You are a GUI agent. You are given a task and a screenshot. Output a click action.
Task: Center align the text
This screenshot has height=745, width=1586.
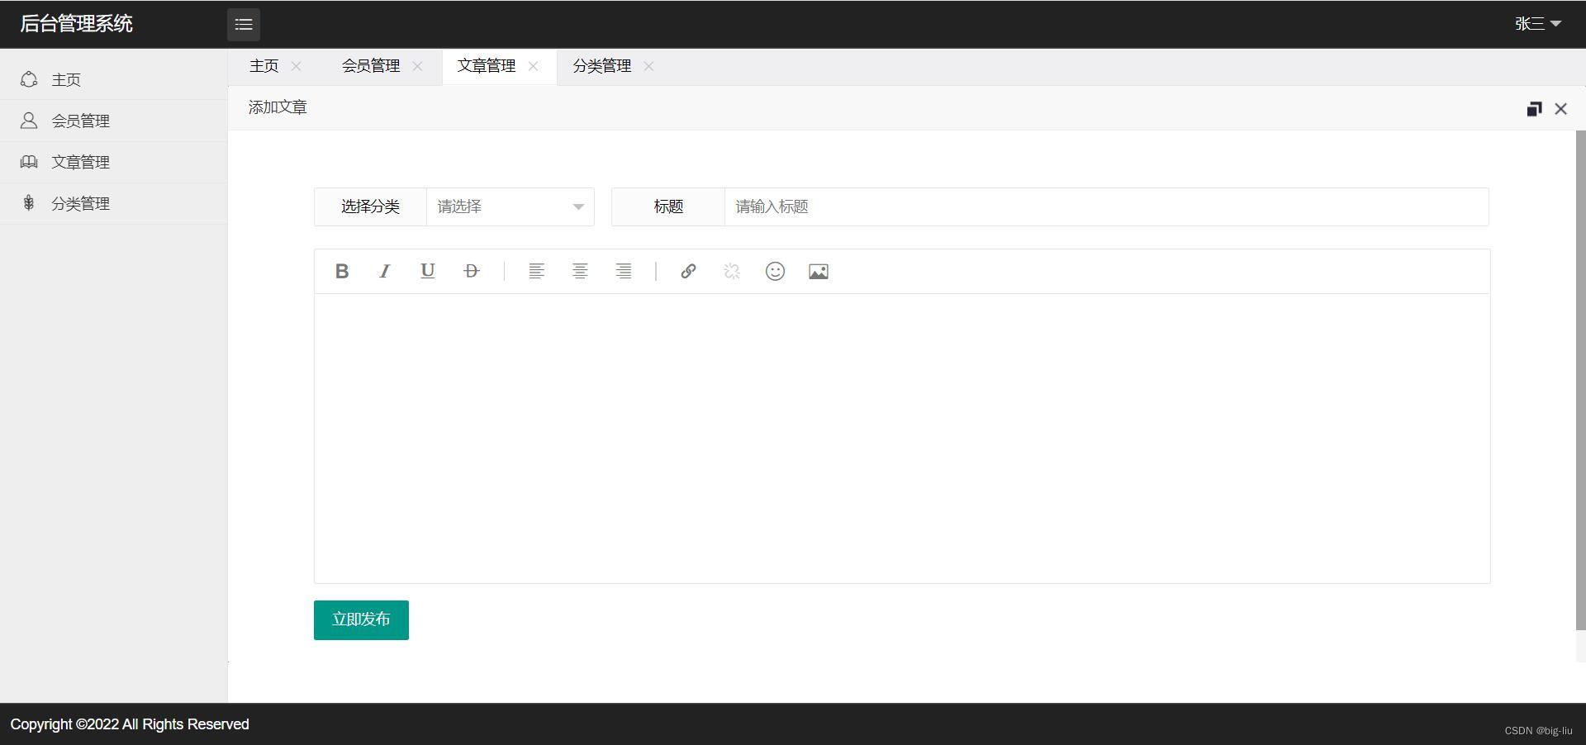click(581, 271)
